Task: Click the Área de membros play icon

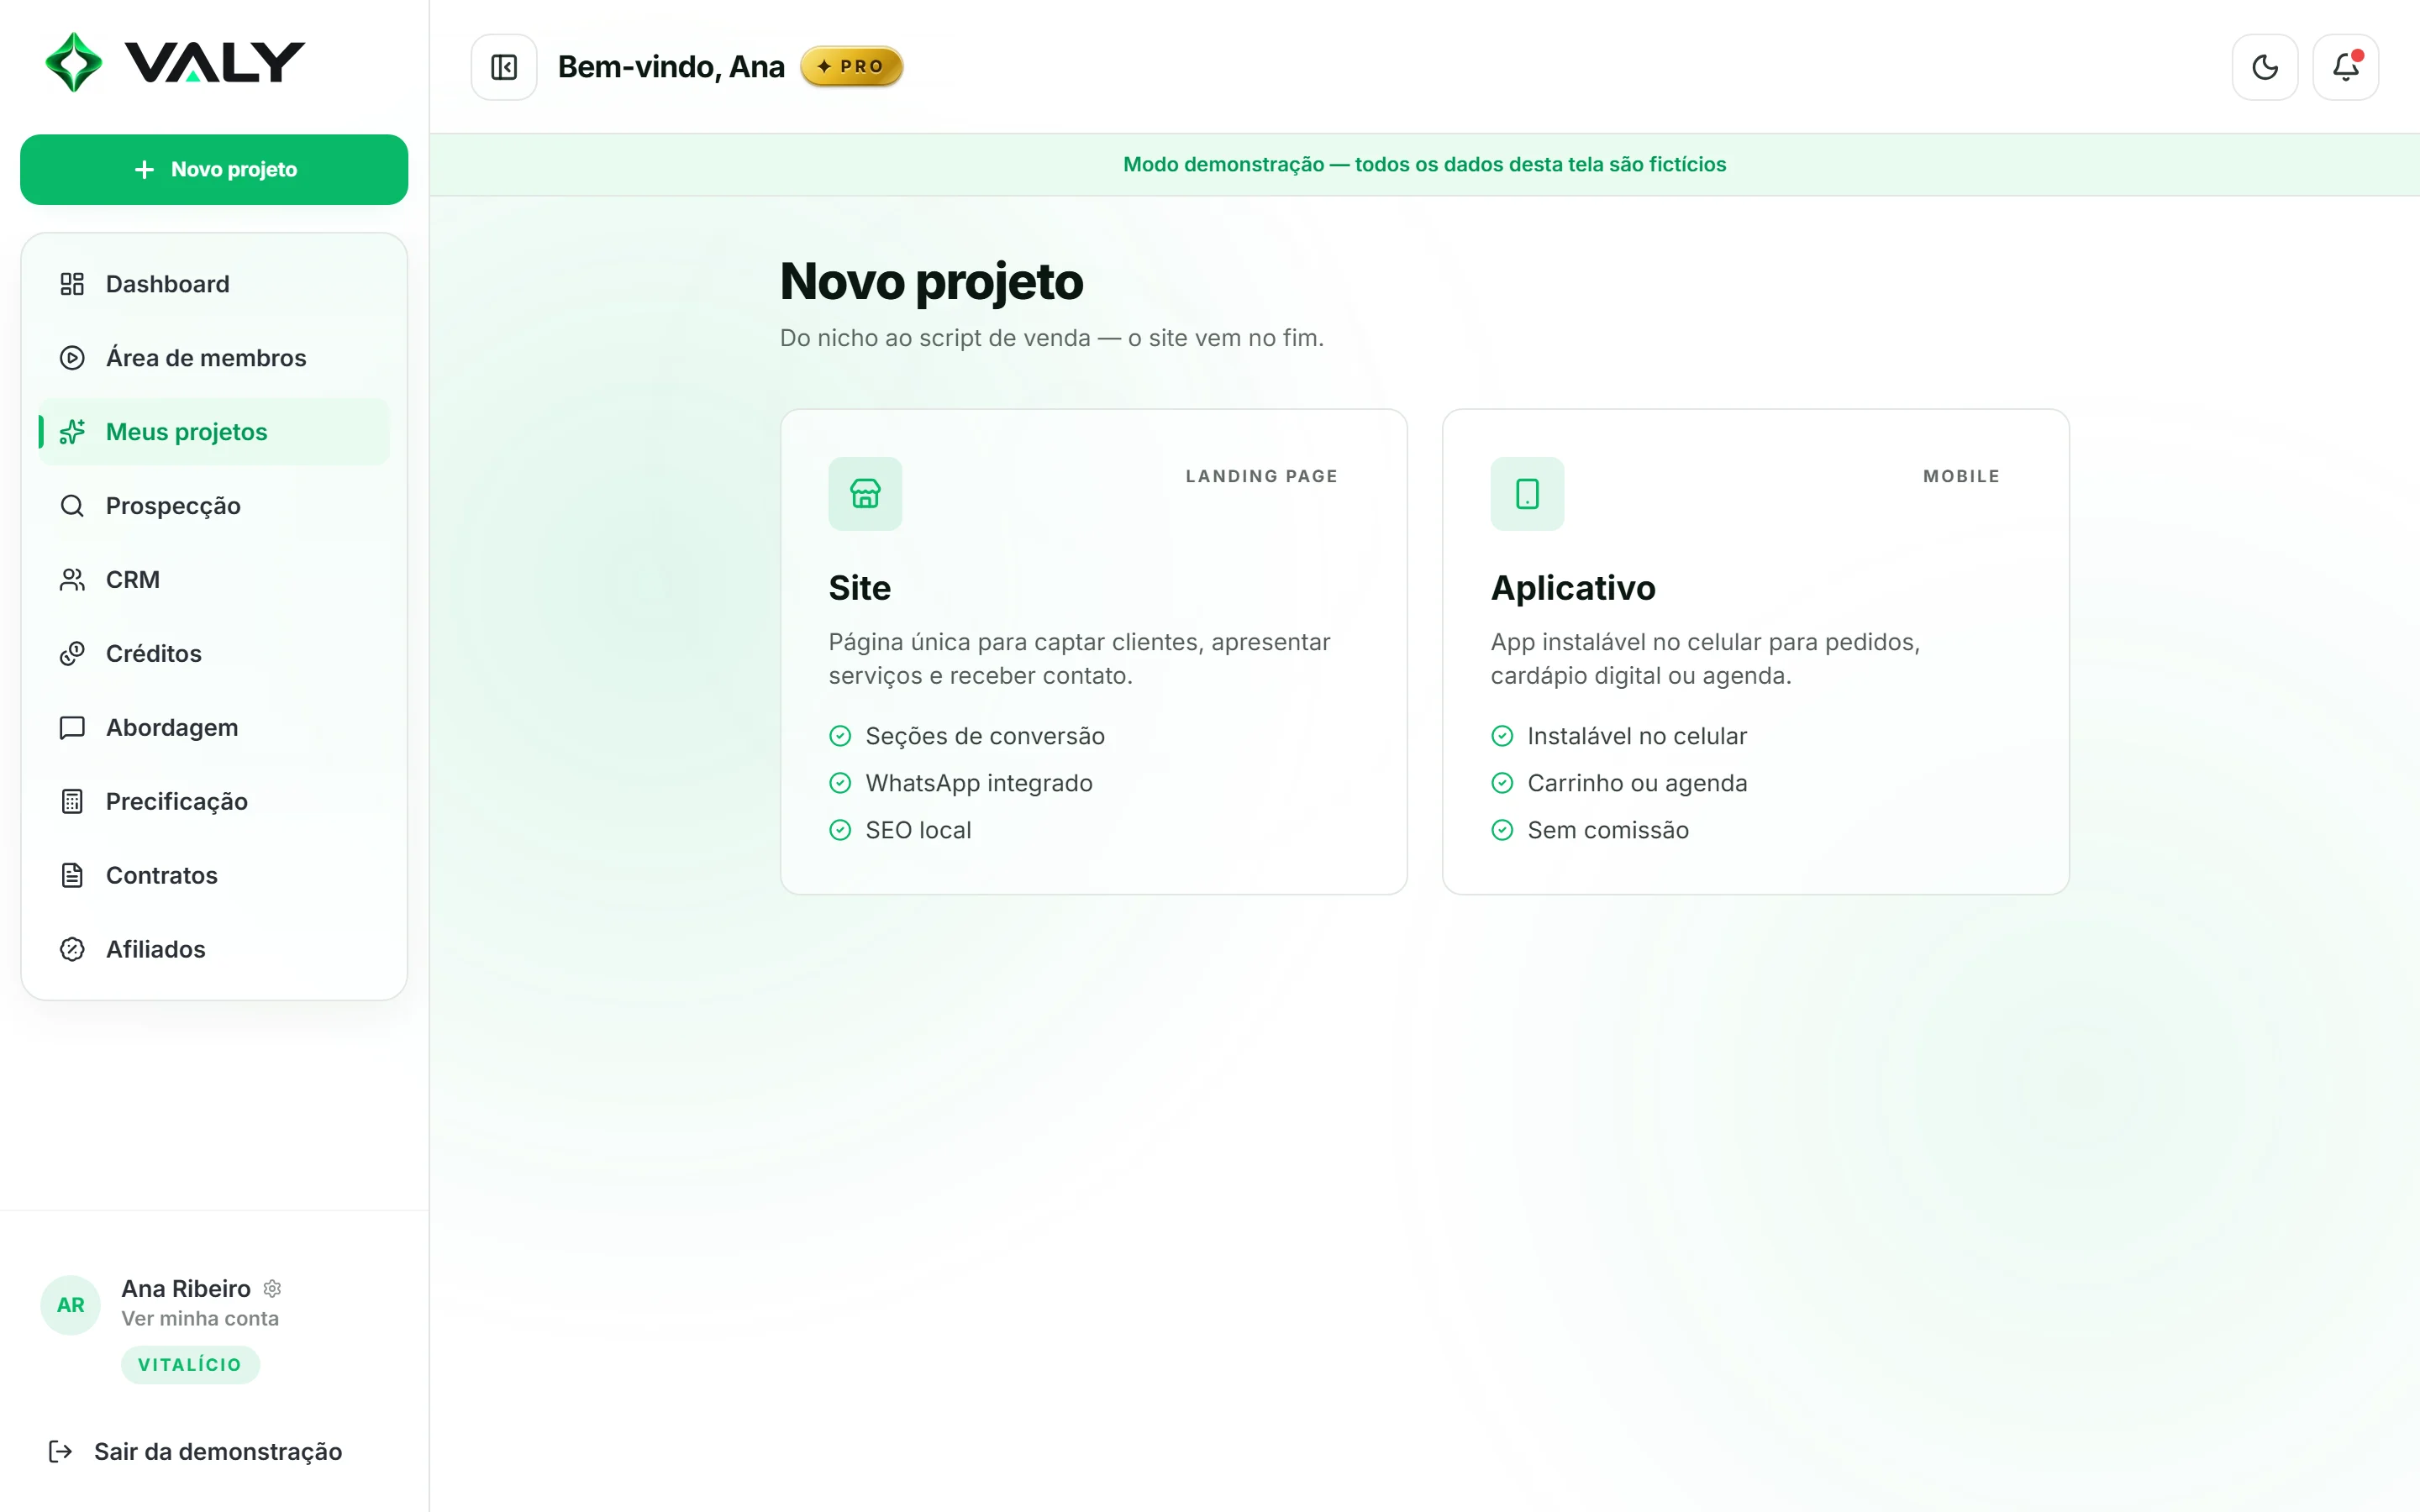Action: (72, 358)
